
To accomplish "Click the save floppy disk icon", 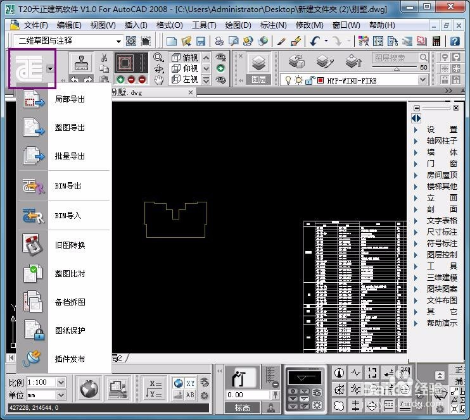I will [201, 41].
